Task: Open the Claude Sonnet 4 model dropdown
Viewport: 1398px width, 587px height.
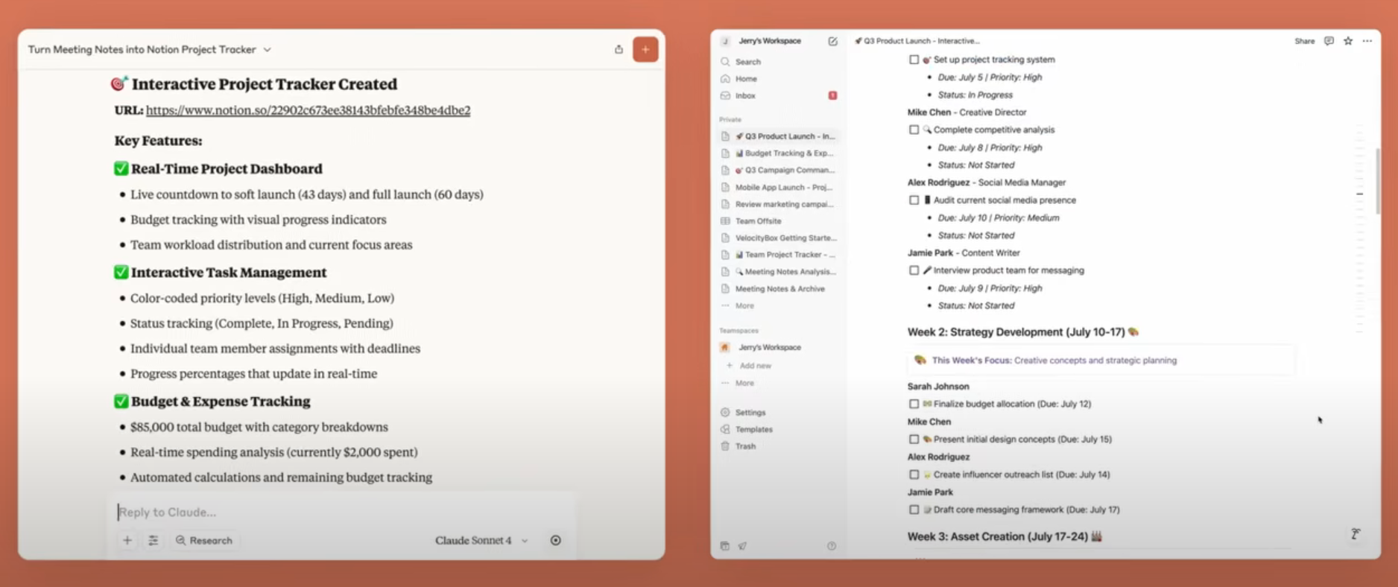Action: coord(481,540)
